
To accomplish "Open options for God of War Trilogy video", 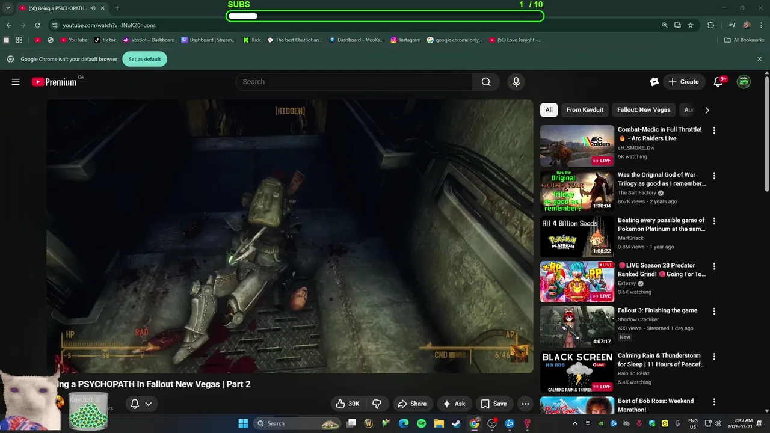I will tap(714, 176).
